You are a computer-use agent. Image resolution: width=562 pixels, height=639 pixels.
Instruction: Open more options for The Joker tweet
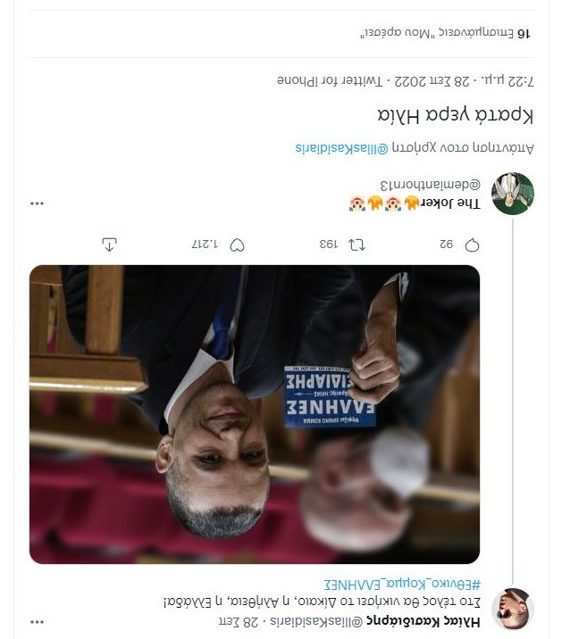tap(37, 203)
